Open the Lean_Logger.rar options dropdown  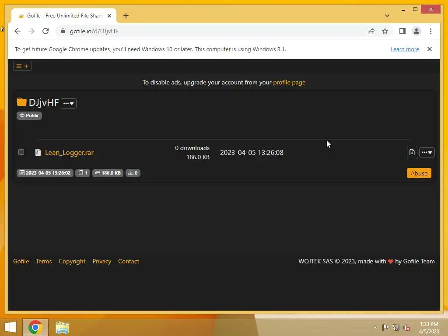pyautogui.click(x=427, y=152)
